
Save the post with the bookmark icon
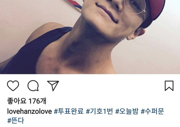[x=169, y=86]
